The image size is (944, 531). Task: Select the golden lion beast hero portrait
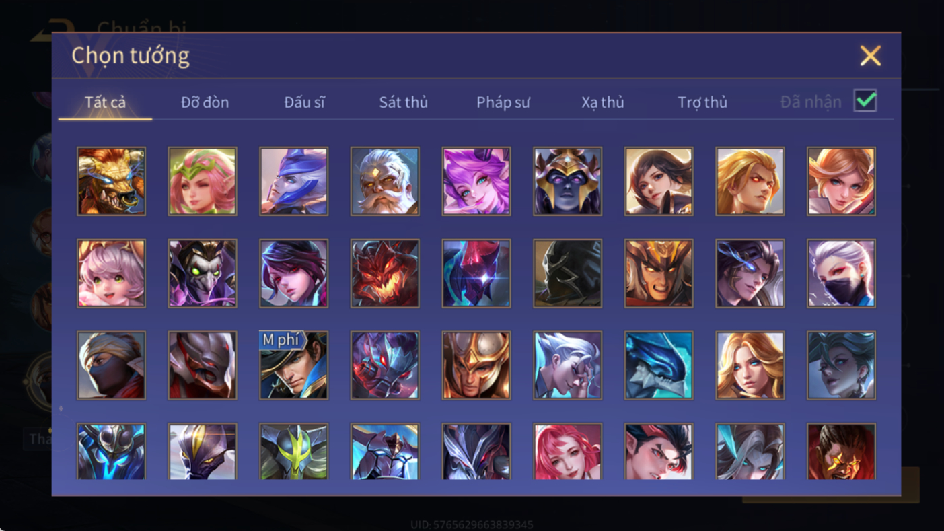[111, 182]
